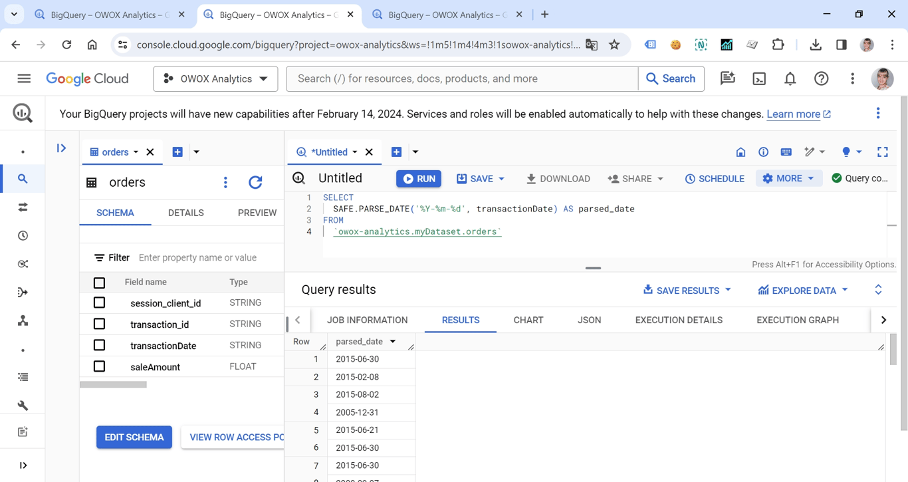Open the Gemini chat assistant icon
The image size is (908, 482).
(728, 78)
